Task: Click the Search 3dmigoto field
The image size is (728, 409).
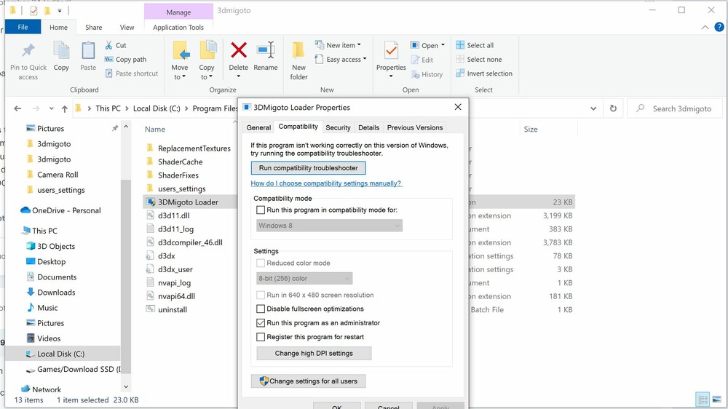Action: click(676, 108)
